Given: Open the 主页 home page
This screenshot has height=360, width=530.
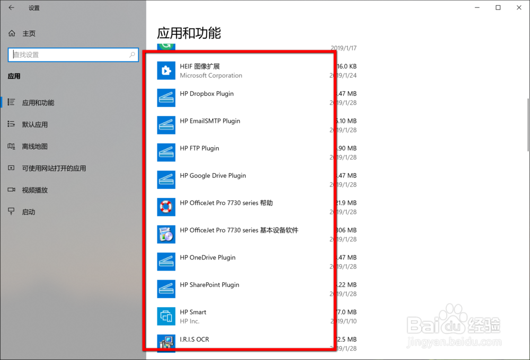Looking at the screenshot, I should [29, 33].
